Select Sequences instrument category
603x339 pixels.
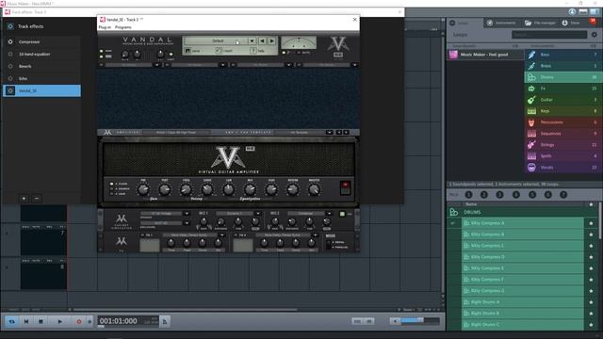pos(562,134)
